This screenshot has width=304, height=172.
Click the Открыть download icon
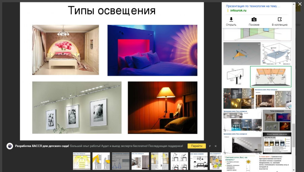click(x=231, y=19)
